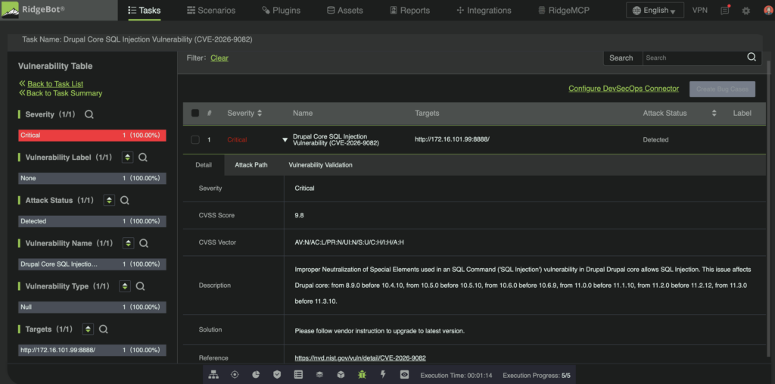775x384 pixels.
Task: Switch to the Attack Path tab
Action: coord(251,165)
